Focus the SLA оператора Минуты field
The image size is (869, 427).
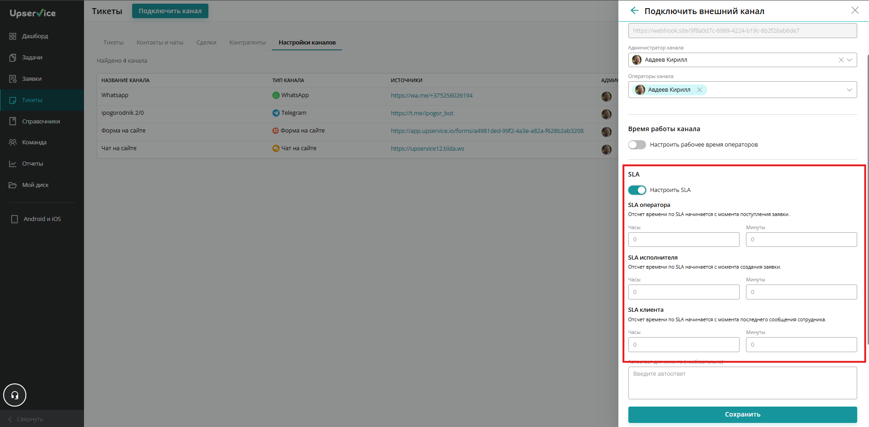801,240
